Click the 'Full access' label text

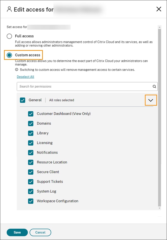[24, 36]
